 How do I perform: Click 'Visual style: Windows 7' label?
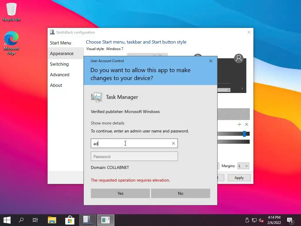coord(105,49)
